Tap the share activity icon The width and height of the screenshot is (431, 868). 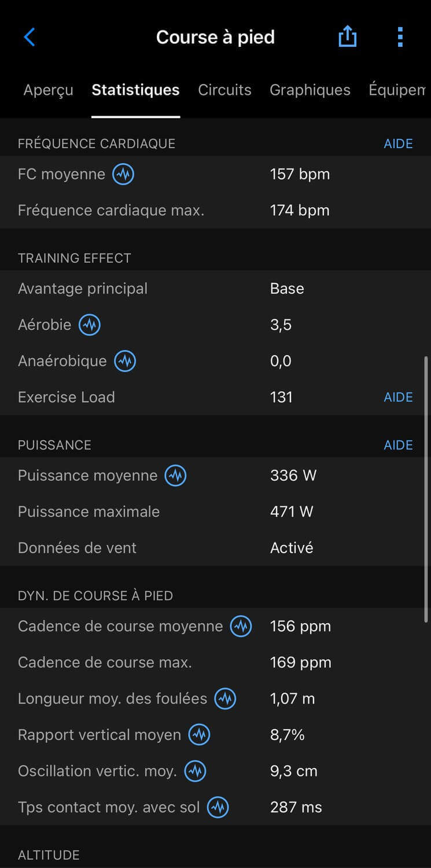click(347, 38)
